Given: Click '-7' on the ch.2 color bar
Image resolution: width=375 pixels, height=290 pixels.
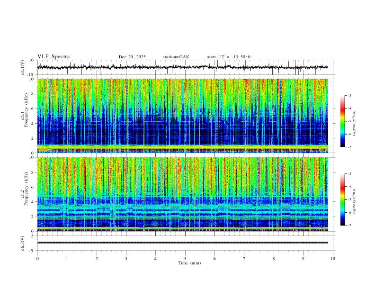Looking at the screenshot, I should 349,226.
